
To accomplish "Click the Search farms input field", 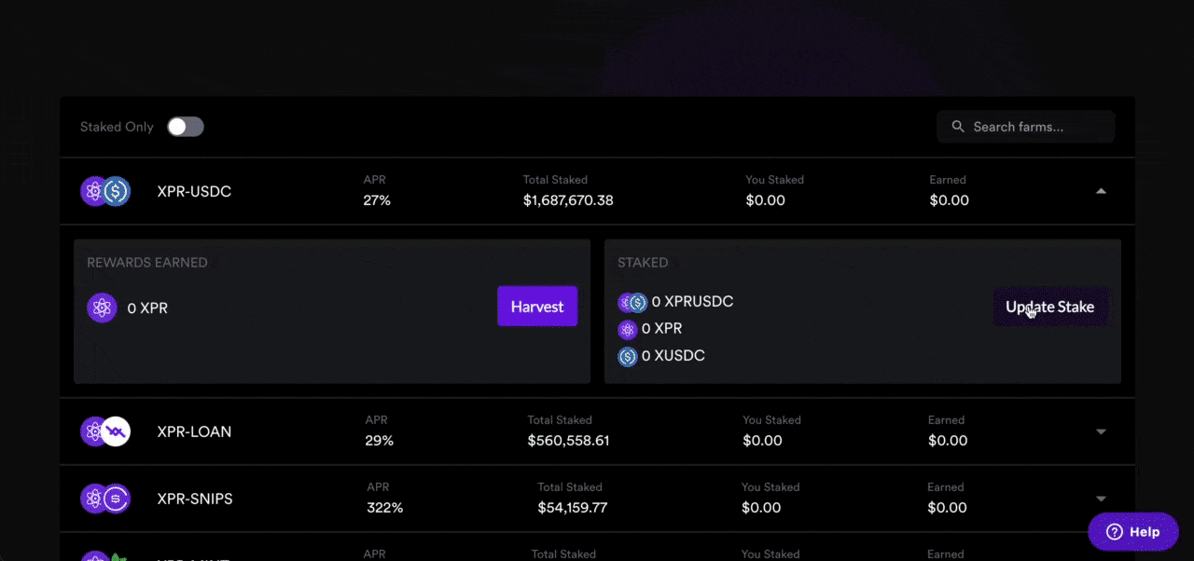I will (x=1026, y=126).
